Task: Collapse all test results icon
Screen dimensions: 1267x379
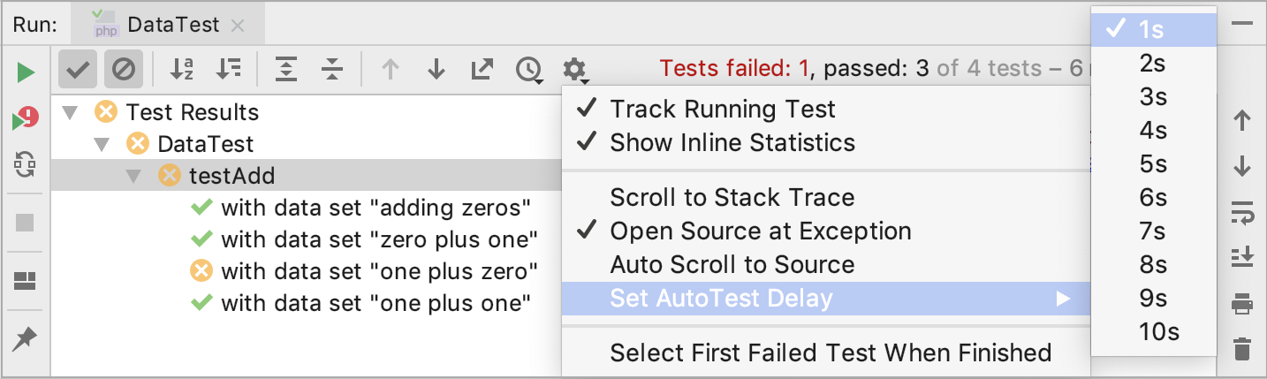Action: point(331,69)
